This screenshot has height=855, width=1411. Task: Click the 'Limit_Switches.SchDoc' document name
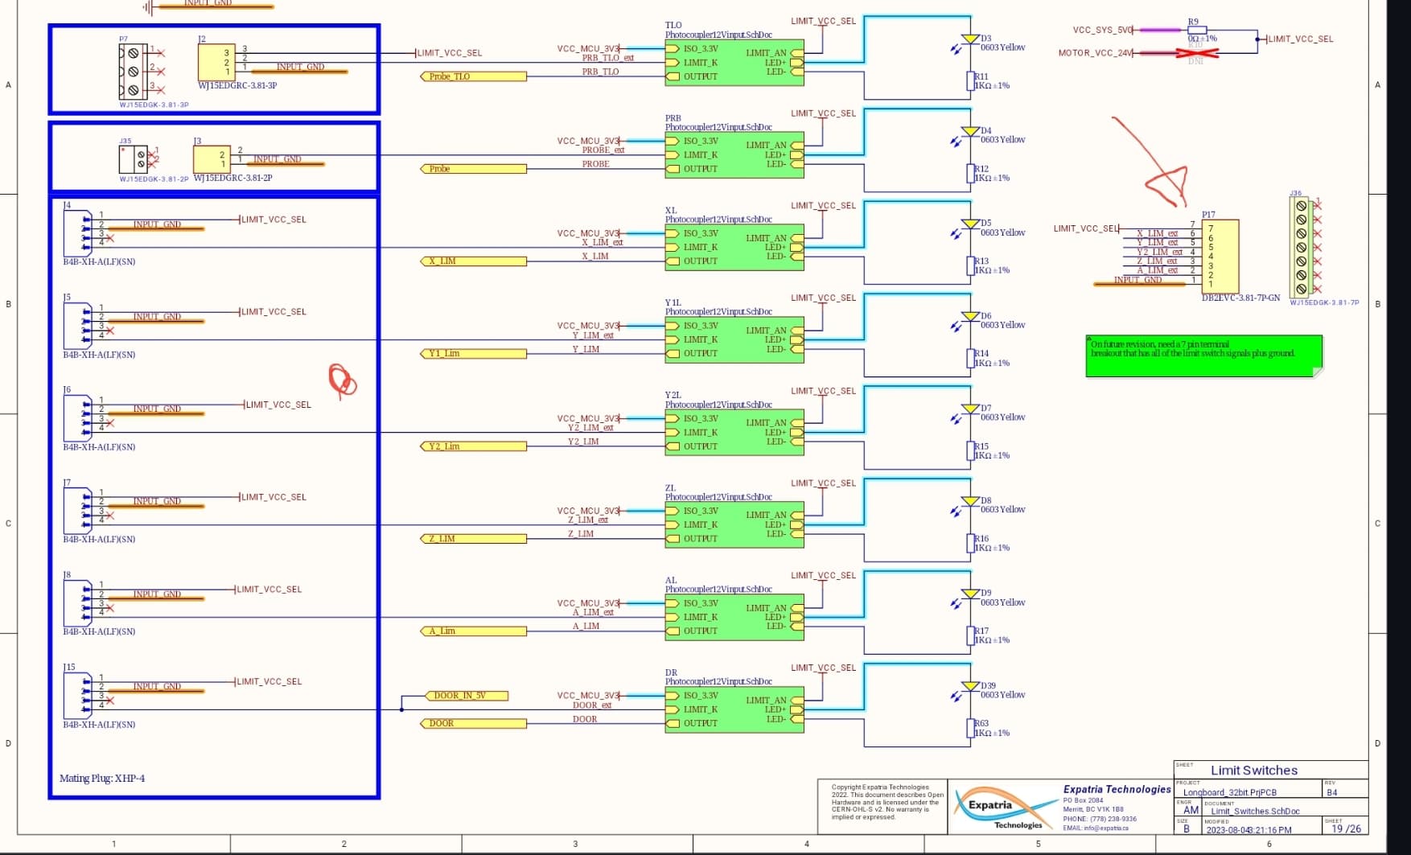[1255, 811]
